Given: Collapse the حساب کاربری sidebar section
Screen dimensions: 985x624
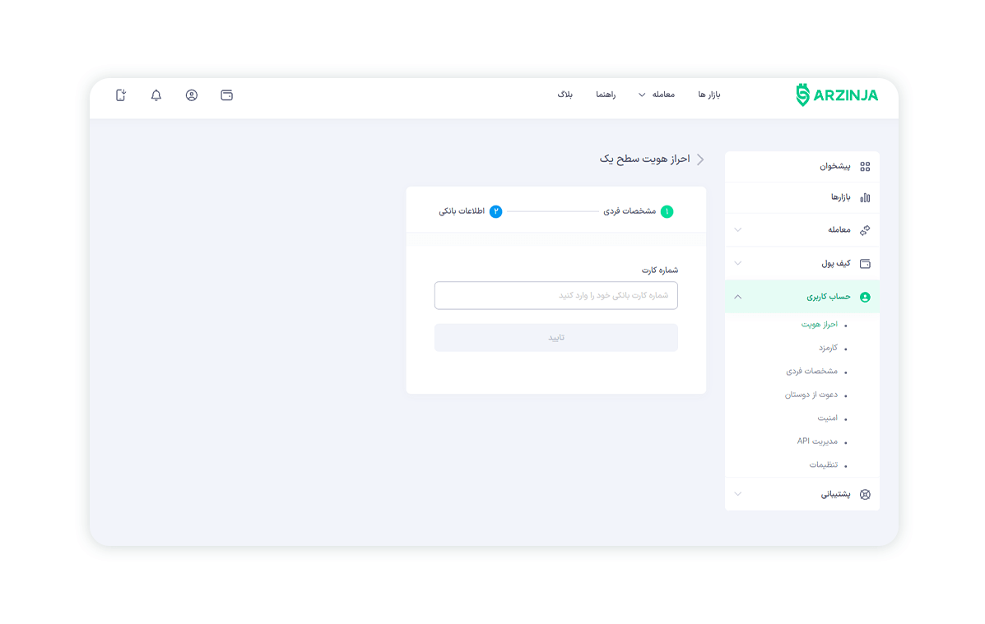Looking at the screenshot, I should (738, 297).
